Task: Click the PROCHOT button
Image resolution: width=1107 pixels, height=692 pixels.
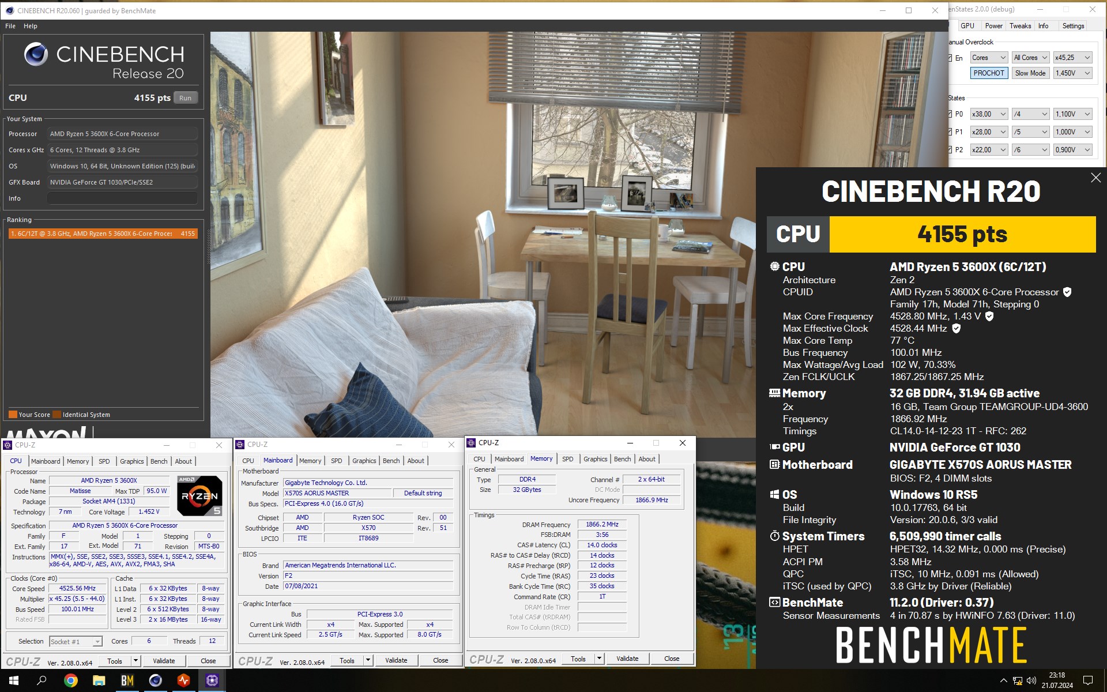Action: (x=989, y=73)
